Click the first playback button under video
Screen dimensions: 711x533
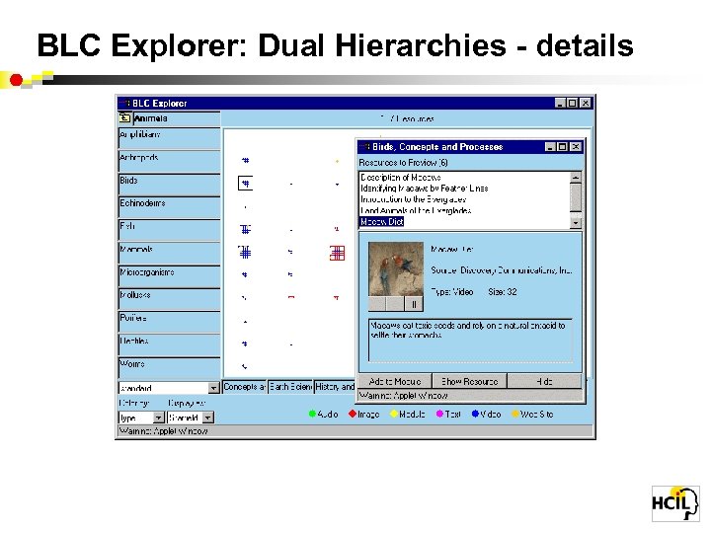pos(377,304)
